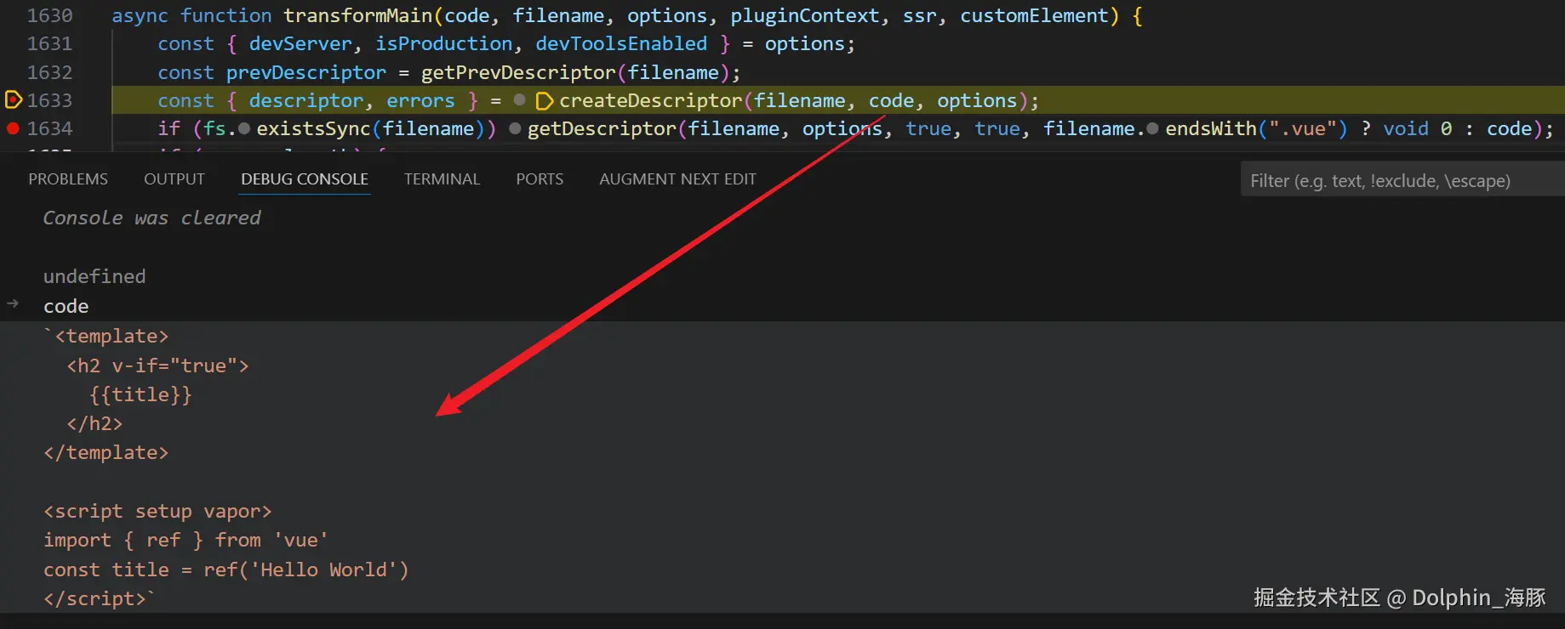This screenshot has width=1565, height=629.
Task: Click the yellow execution pointer before createDescriptor
Action: click(x=545, y=101)
